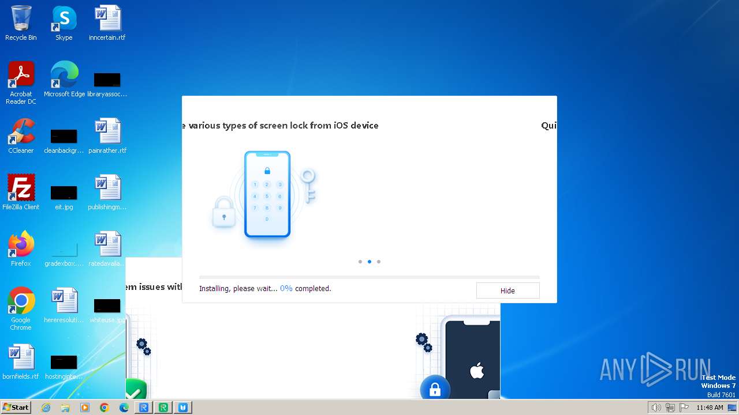Open Windows Explorer from the taskbar
Image resolution: width=739 pixels, height=415 pixels.
pos(65,408)
